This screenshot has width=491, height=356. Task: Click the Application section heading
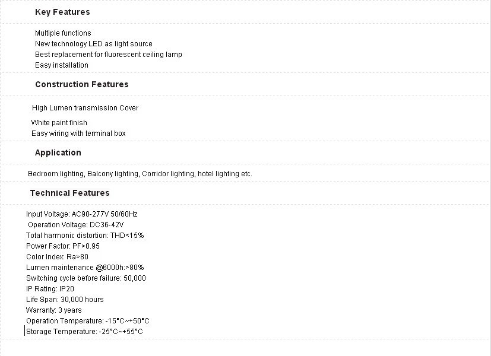(x=58, y=152)
